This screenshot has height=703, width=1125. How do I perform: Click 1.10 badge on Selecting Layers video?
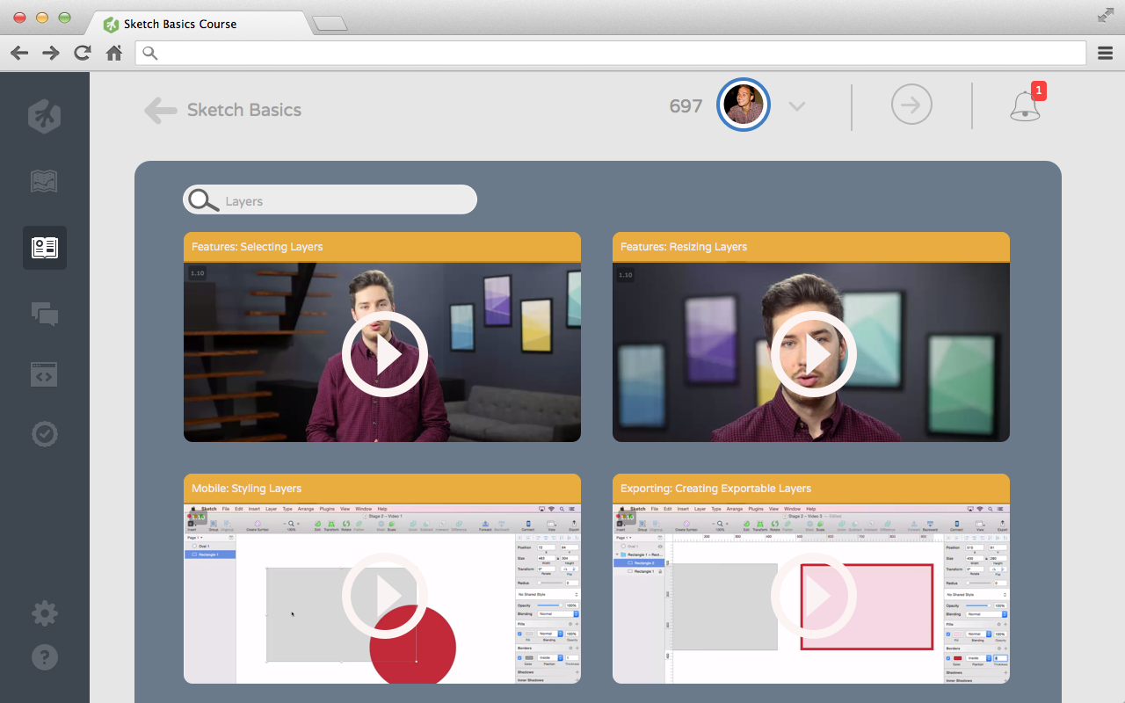tap(197, 274)
